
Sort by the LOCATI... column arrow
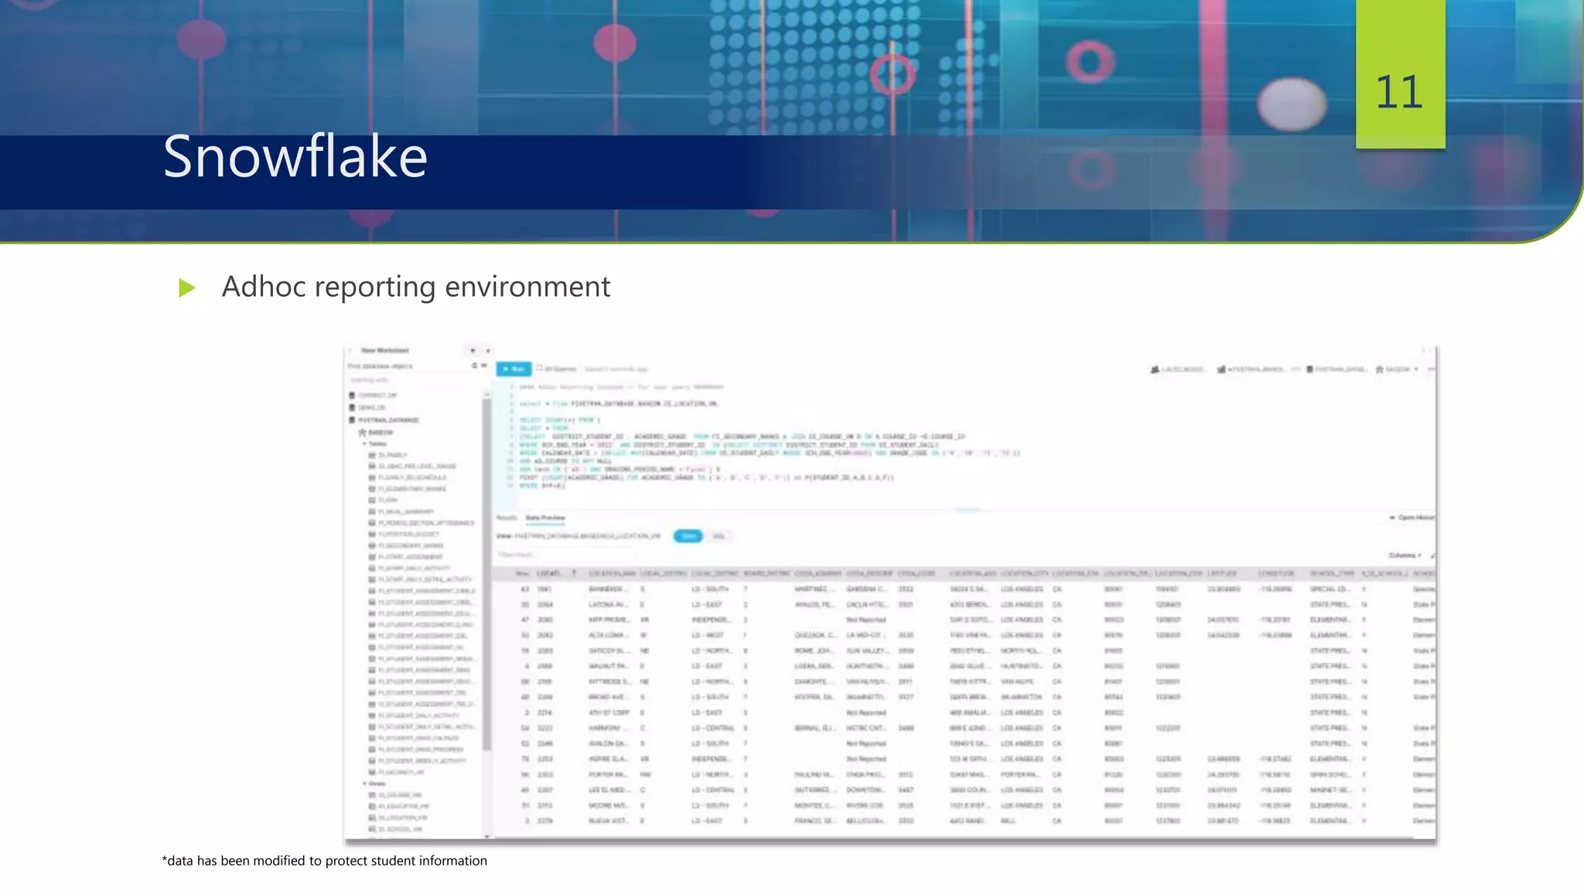(574, 573)
